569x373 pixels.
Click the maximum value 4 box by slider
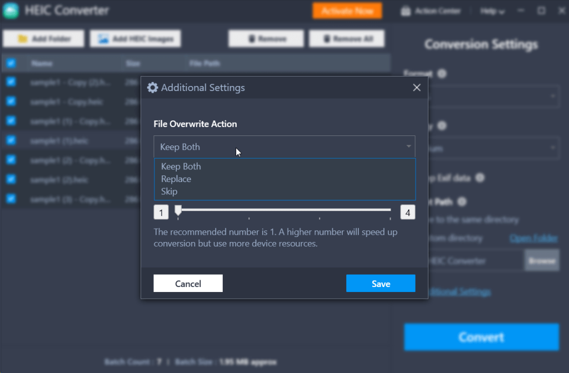pos(407,213)
